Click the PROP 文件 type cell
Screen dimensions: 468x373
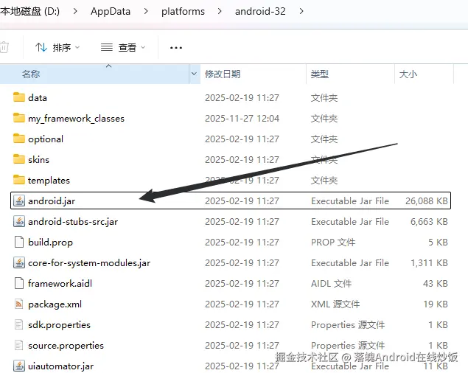(333, 243)
